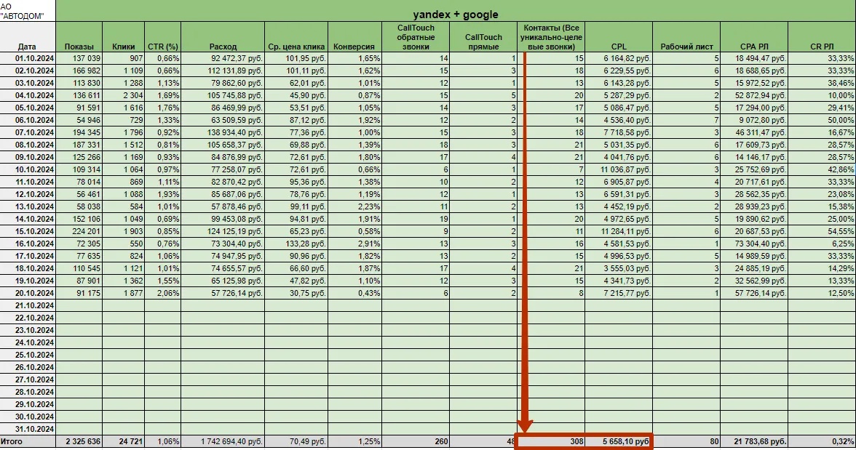Click the "Конверсия" column header
Viewport: 856px width, 450px height.
click(x=354, y=47)
